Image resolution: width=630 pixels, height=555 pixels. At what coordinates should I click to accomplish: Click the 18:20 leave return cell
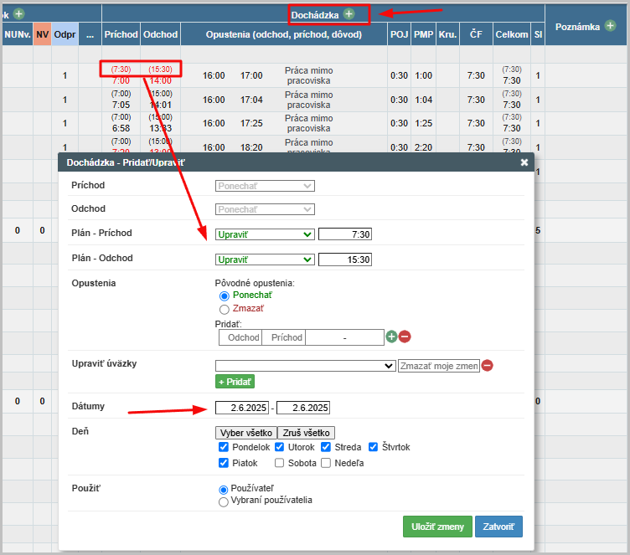tap(251, 147)
